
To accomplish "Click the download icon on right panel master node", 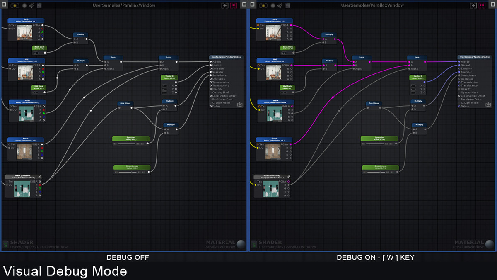I will [x=488, y=105].
